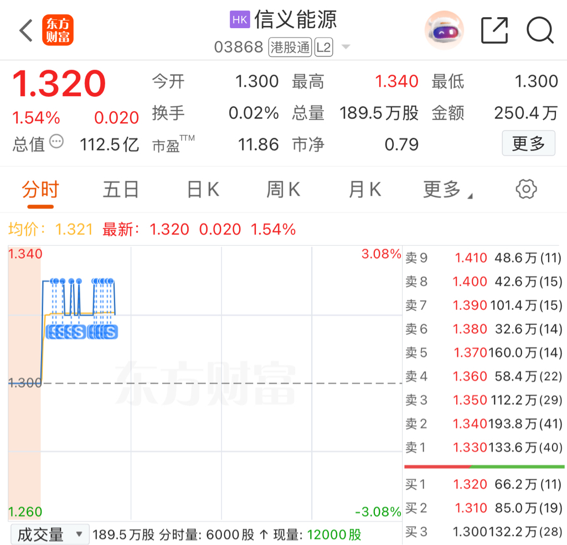Tap the -3.08% lower axis label
Image resolution: width=567 pixels, height=545 pixels.
pyautogui.click(x=378, y=512)
